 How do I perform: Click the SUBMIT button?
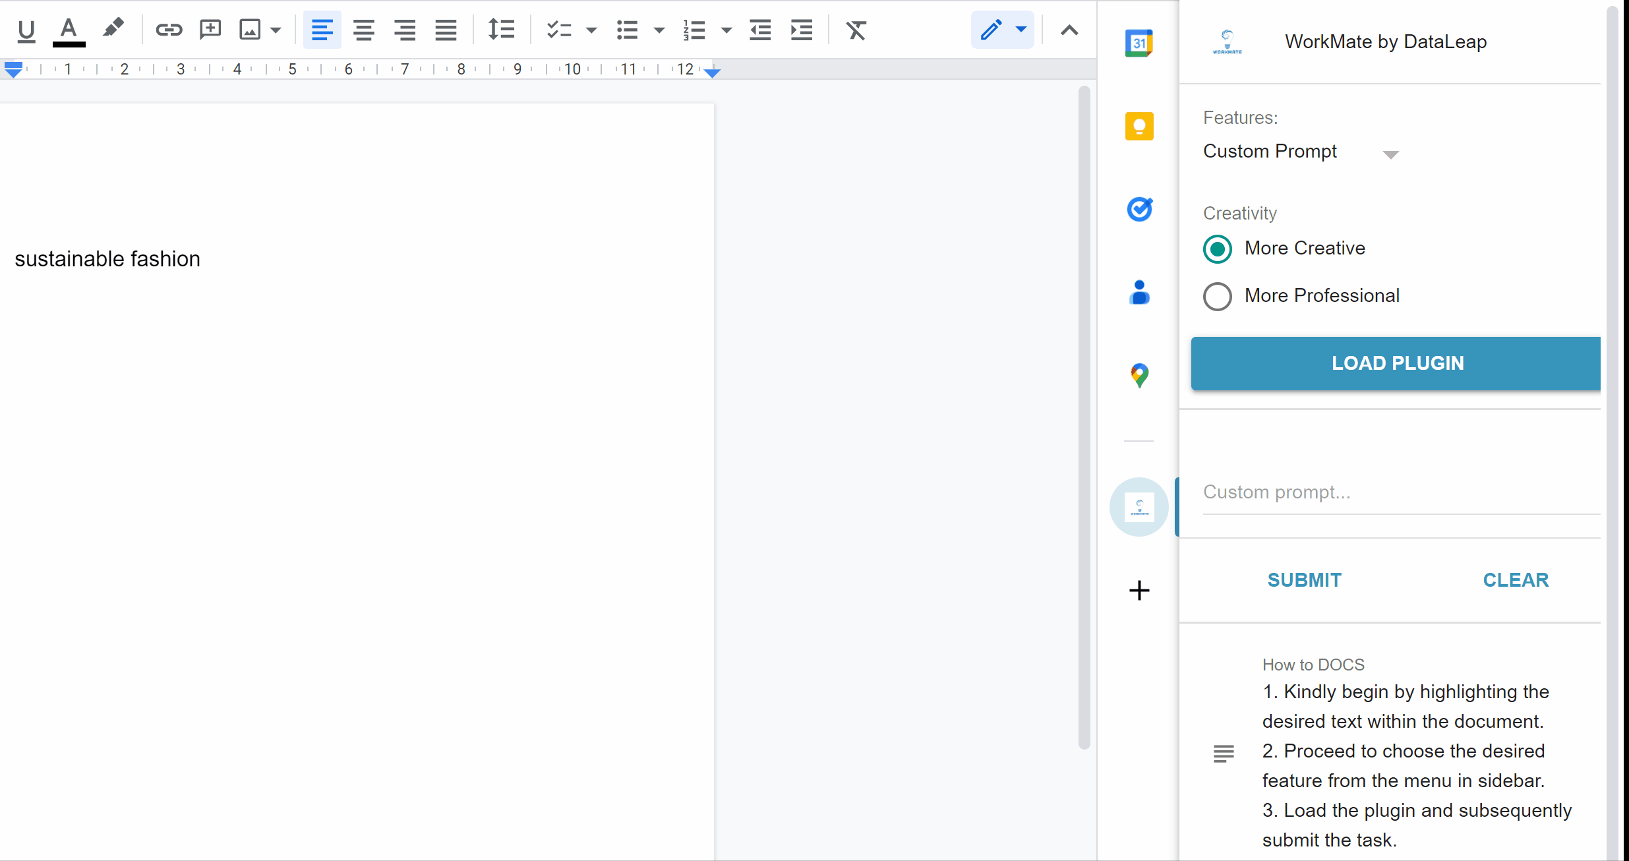pyautogui.click(x=1305, y=579)
